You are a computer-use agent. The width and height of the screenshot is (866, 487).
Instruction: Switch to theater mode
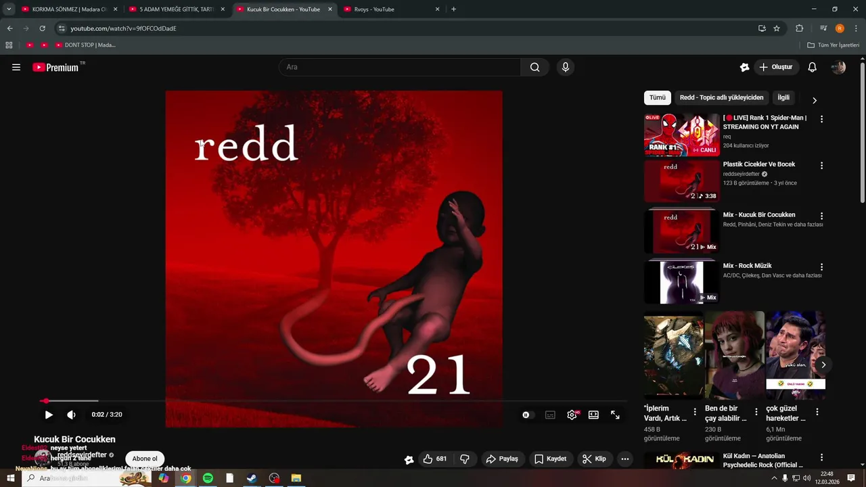593,415
